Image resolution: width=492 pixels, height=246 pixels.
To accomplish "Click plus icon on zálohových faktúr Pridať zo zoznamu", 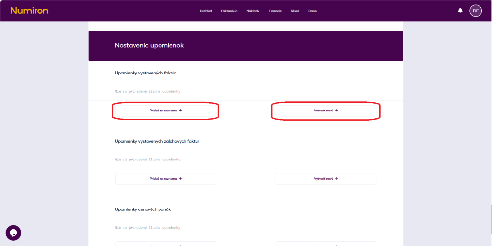I will [180, 179].
